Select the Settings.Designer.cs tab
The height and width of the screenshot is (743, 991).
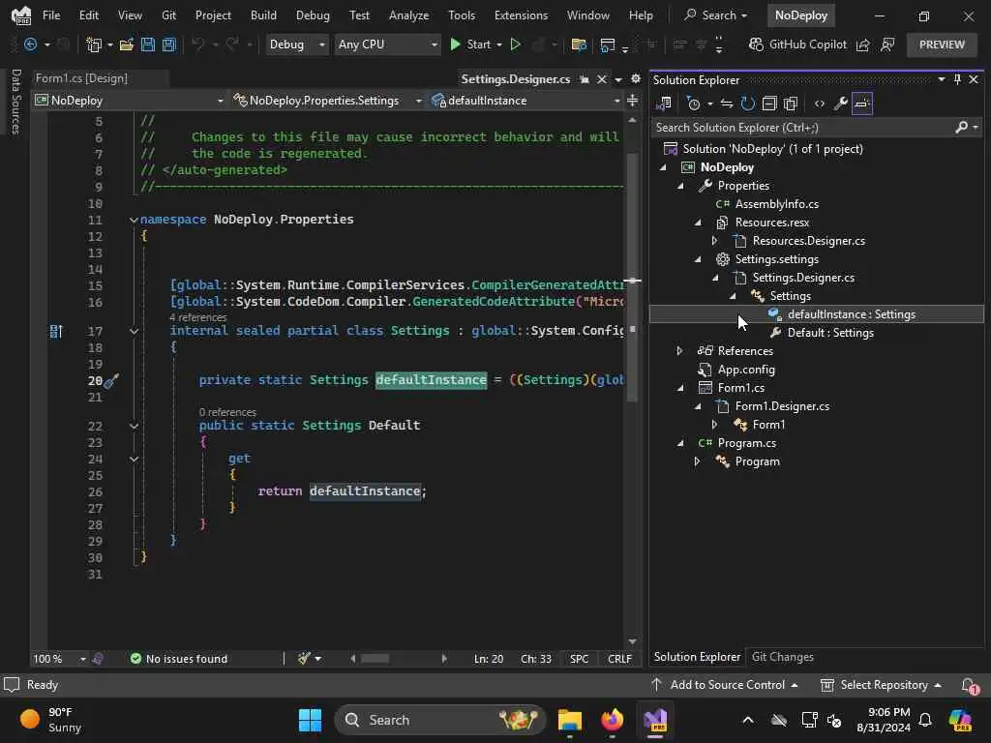[515, 79]
